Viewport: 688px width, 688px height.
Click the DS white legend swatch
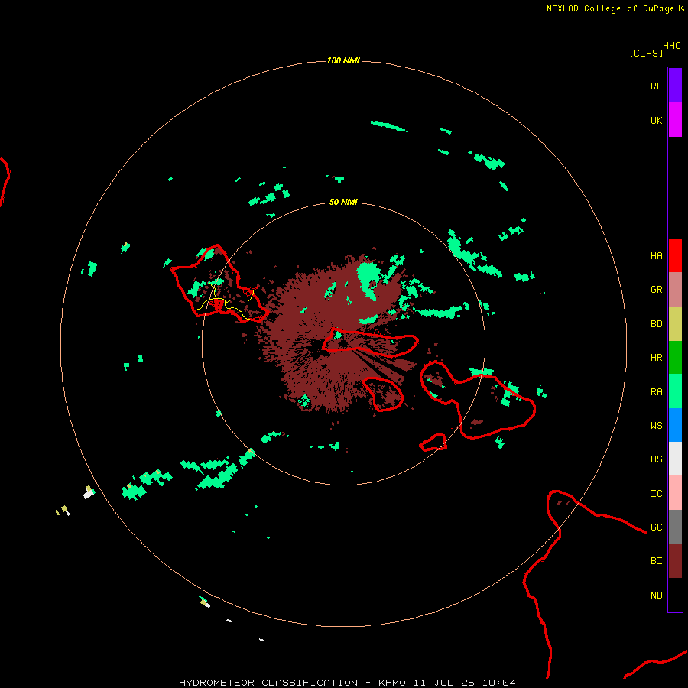(675, 459)
